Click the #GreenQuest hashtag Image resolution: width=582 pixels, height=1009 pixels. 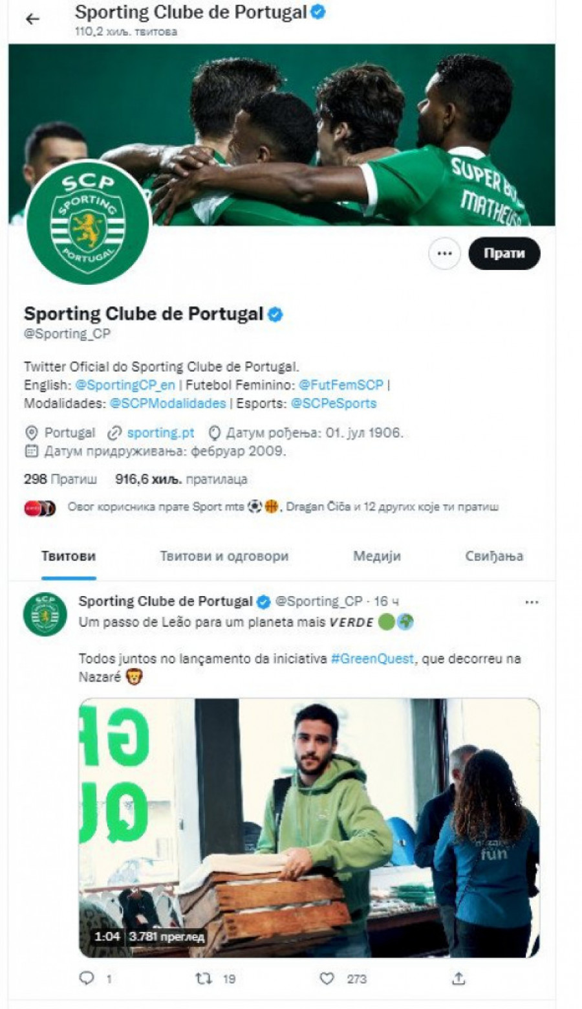372,659
